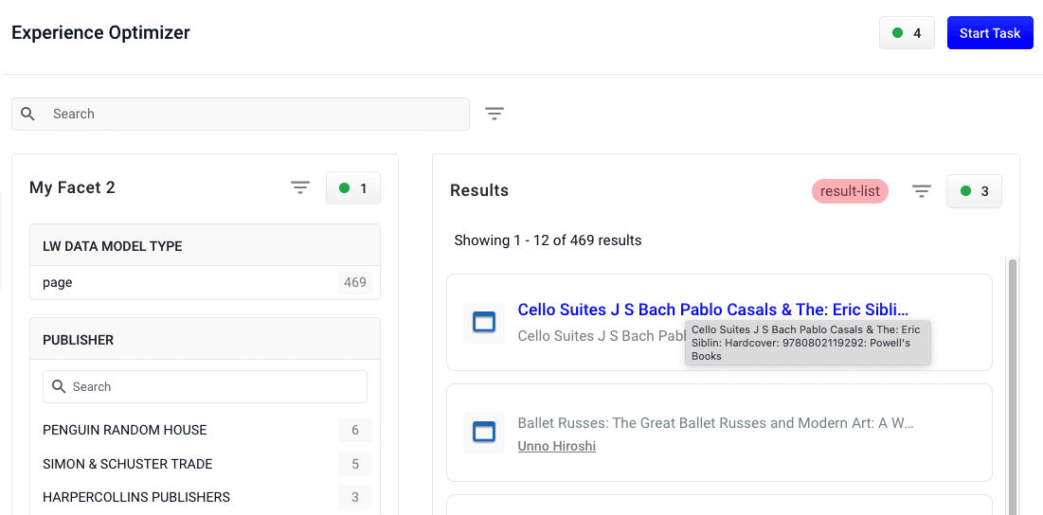
Task: Click the My Facet 2 badge showing 1
Action: tap(353, 188)
